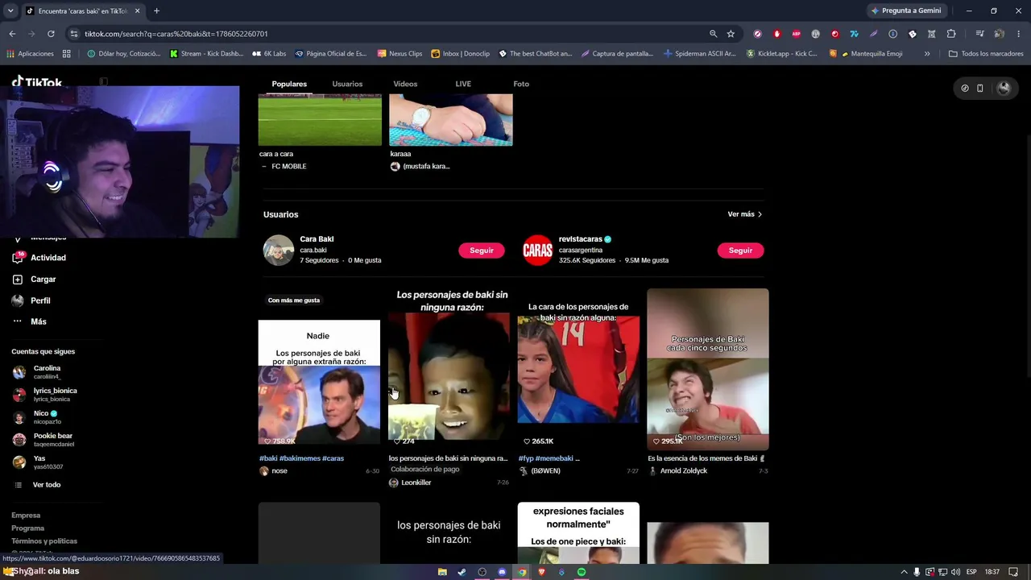This screenshot has width=1031, height=580.
Task: Click Pregunta a Gemini button
Action: tap(906, 11)
